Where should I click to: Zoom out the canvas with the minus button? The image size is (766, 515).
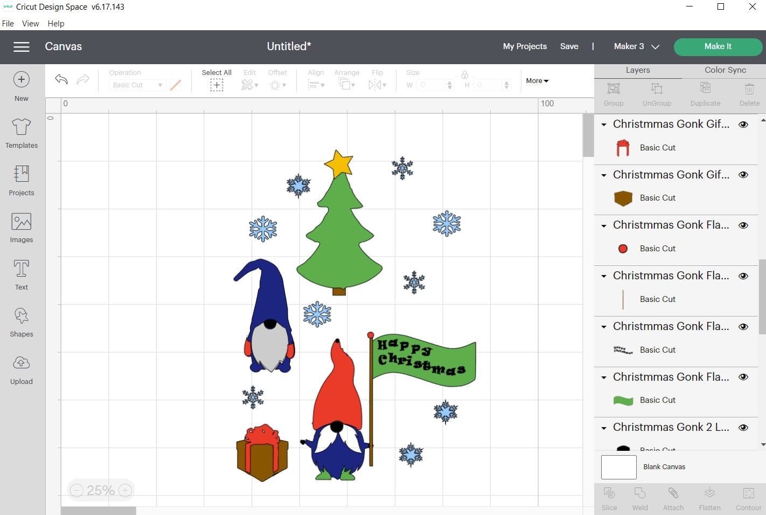pyautogui.click(x=76, y=490)
